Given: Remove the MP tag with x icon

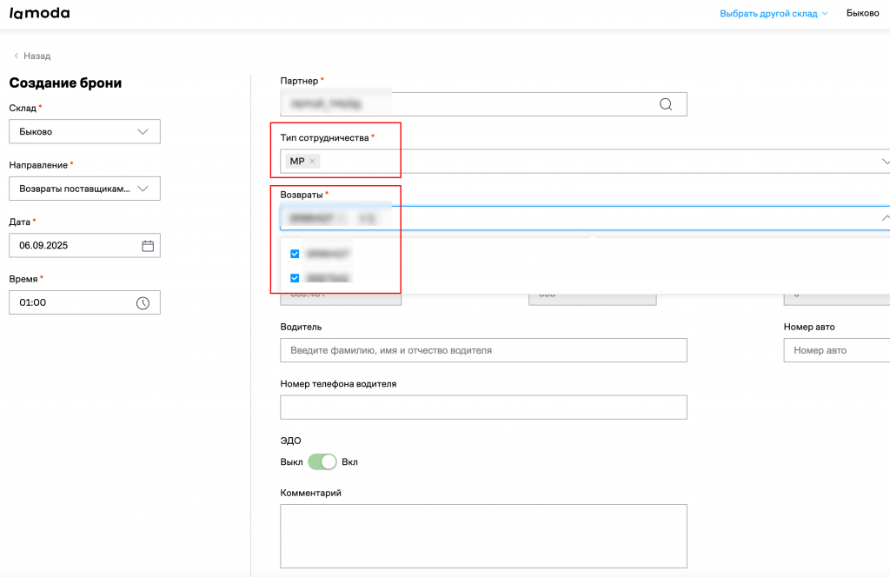Looking at the screenshot, I should tap(313, 162).
